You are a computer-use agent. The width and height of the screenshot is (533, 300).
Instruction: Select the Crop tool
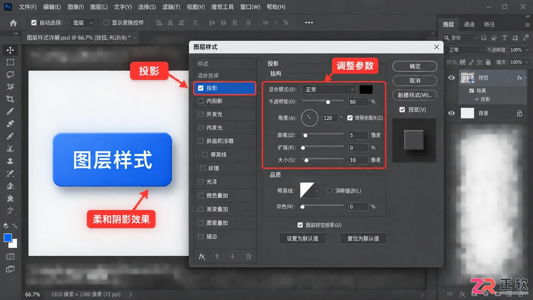coord(10,99)
